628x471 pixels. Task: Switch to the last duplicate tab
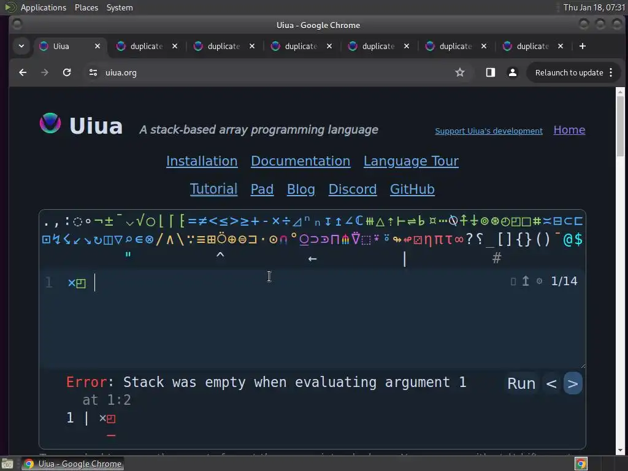pos(533,46)
